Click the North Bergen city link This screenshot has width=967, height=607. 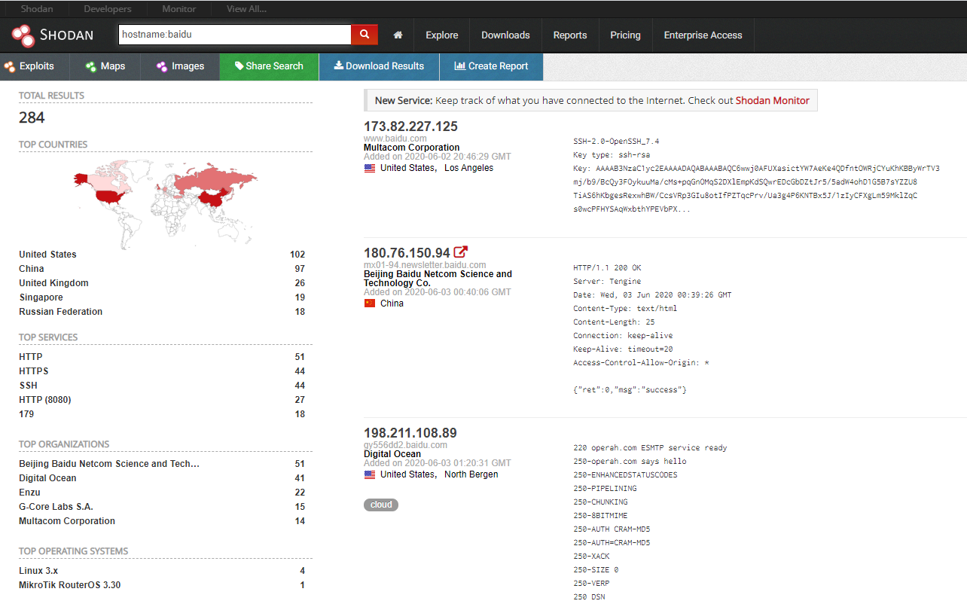(471, 474)
